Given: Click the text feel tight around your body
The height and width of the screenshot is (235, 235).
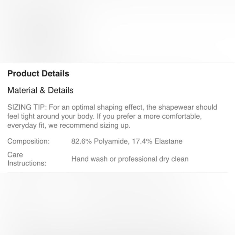Looking at the screenshot, I should click(51, 117).
